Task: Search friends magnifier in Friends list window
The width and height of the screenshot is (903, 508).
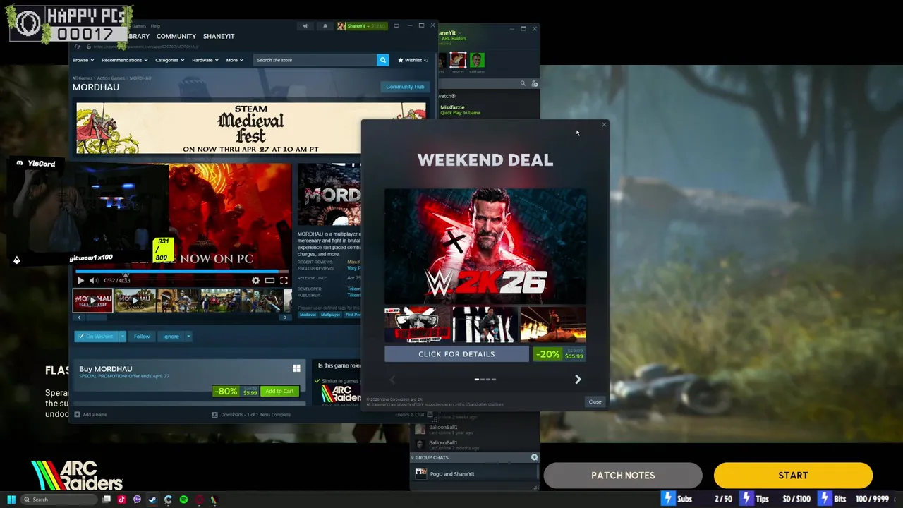Action: point(523,84)
